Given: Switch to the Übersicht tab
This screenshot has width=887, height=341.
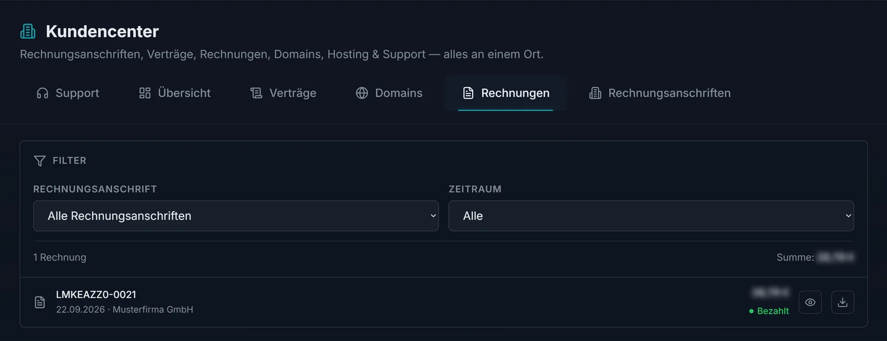Looking at the screenshot, I should pos(175,93).
